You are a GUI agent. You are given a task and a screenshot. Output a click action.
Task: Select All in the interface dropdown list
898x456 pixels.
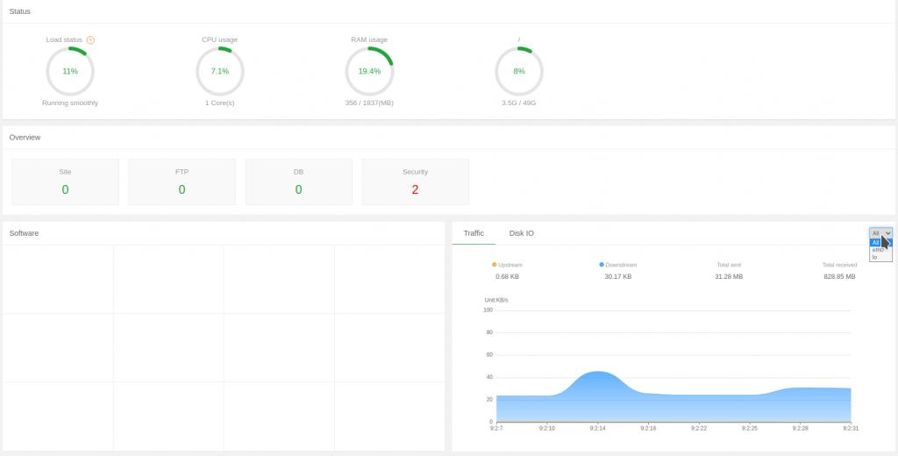pos(880,242)
